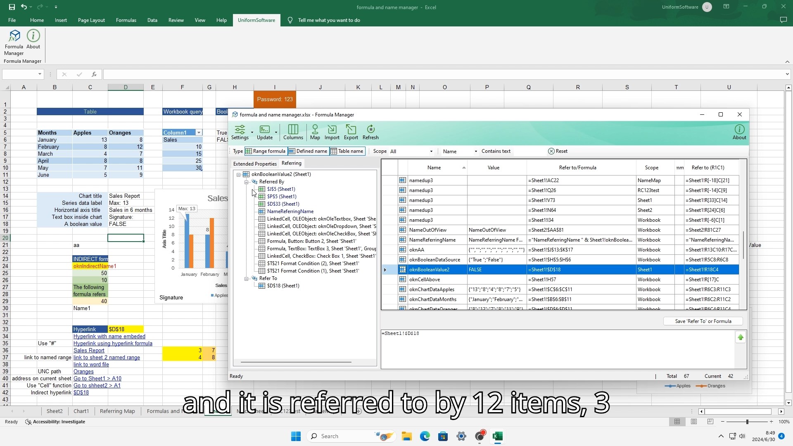Collapse the Referred By tree node

247,182
